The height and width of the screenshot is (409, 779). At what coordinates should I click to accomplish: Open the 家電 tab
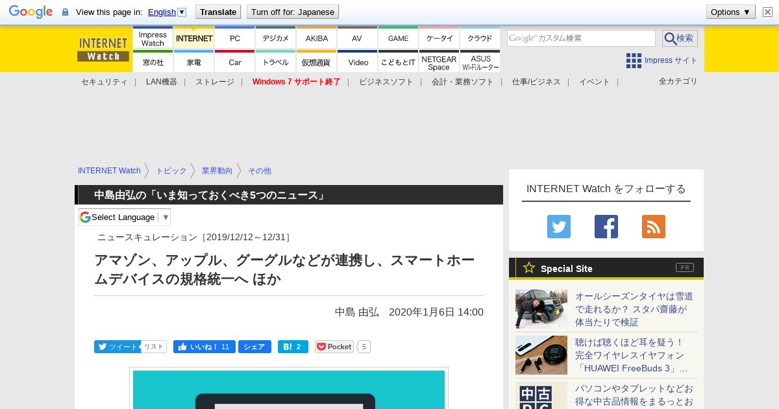point(194,62)
